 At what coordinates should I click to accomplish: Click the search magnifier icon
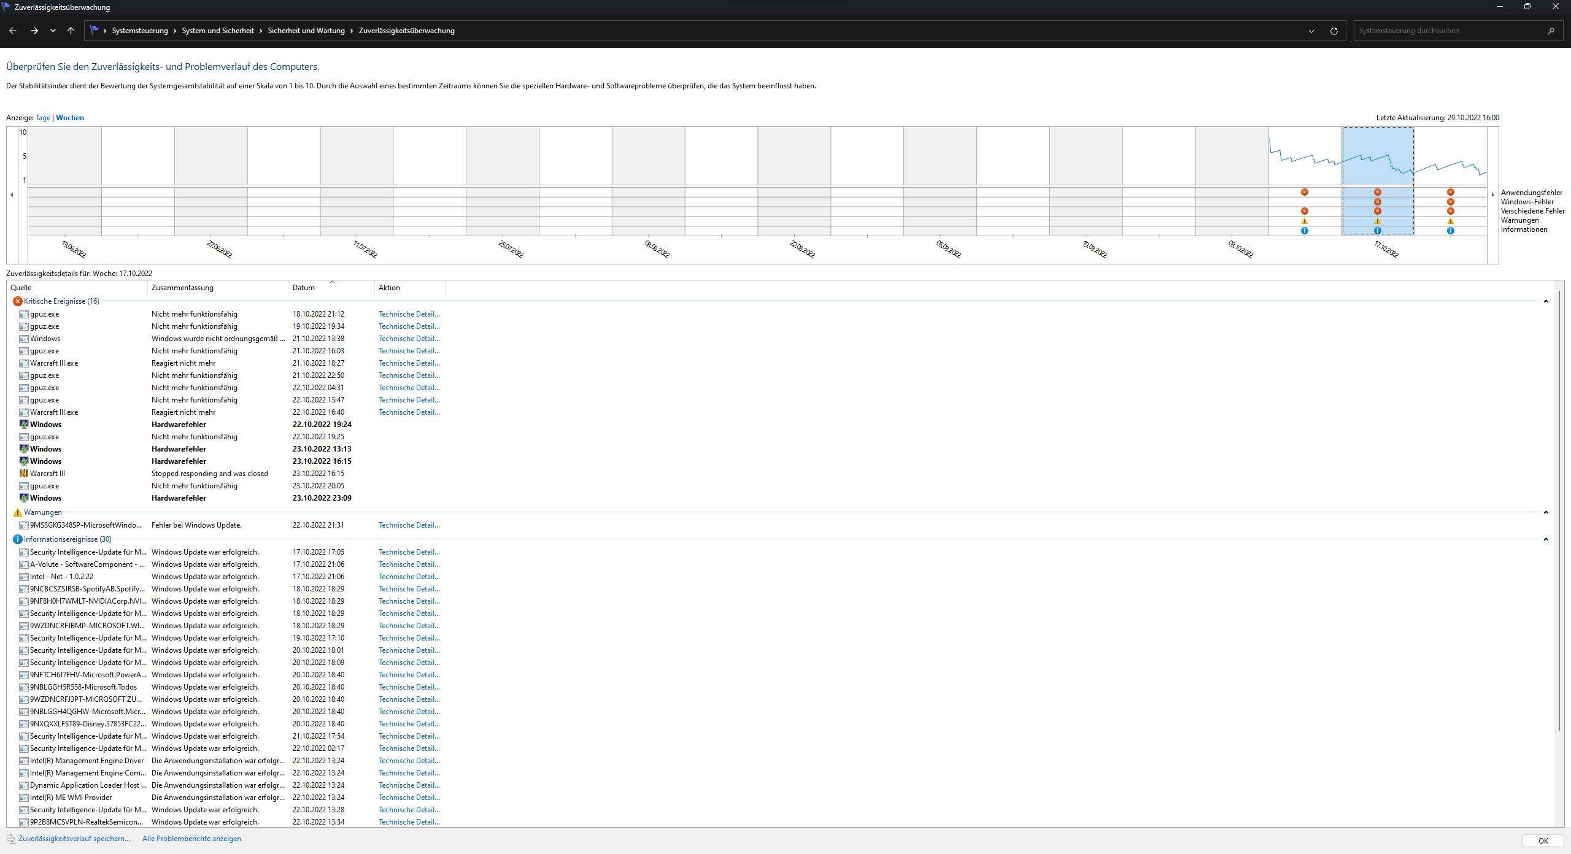tap(1551, 31)
